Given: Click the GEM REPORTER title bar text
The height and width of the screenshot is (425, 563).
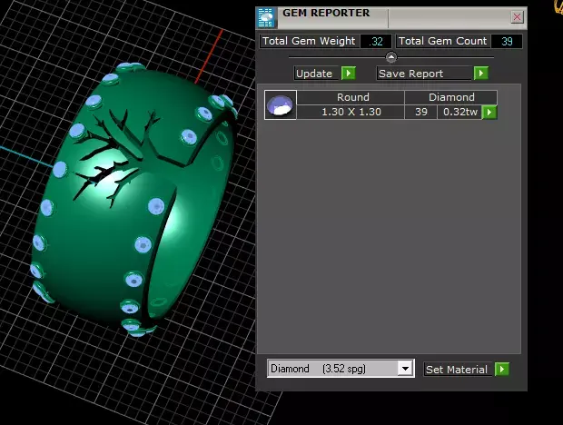Looking at the screenshot, I should pos(326,13).
